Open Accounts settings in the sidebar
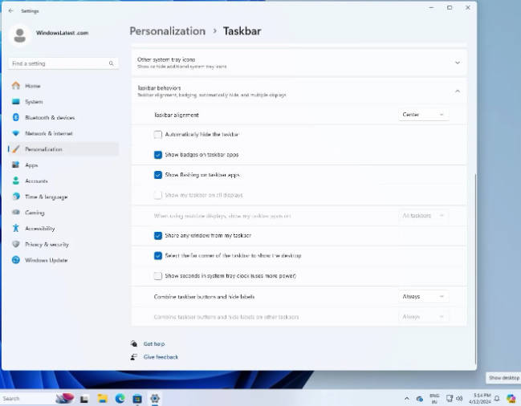This screenshot has height=406, width=521. pos(63,181)
